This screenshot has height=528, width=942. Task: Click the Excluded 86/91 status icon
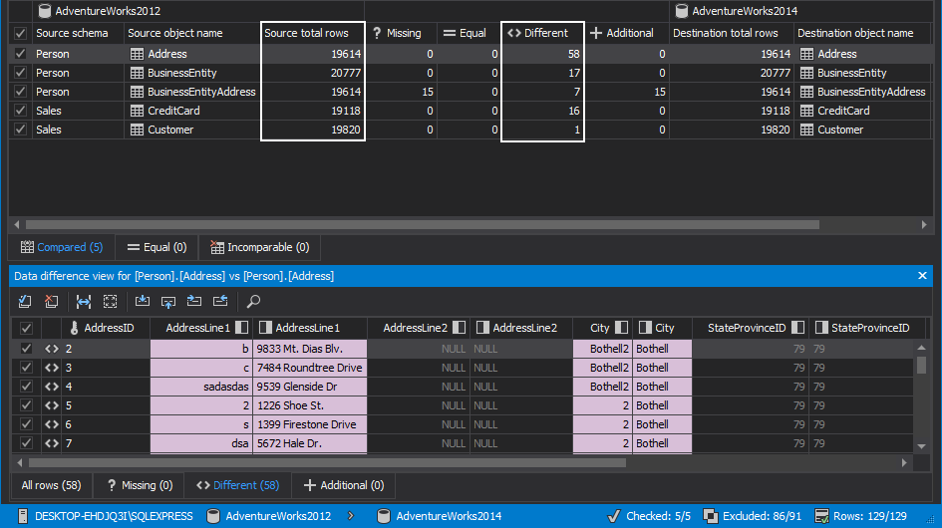[710, 516]
